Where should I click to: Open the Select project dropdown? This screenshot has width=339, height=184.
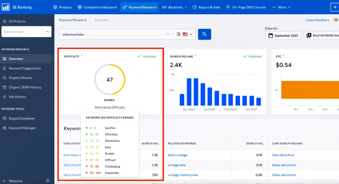[x=27, y=32]
